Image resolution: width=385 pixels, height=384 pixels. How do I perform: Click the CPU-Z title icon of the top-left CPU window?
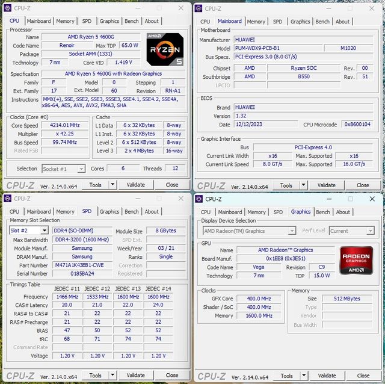8,8
